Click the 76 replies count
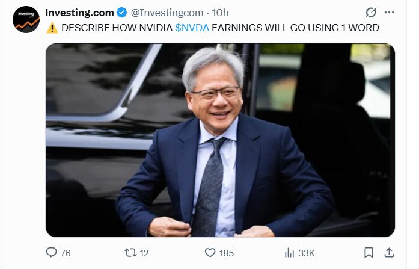The image size is (419, 269). (66, 253)
